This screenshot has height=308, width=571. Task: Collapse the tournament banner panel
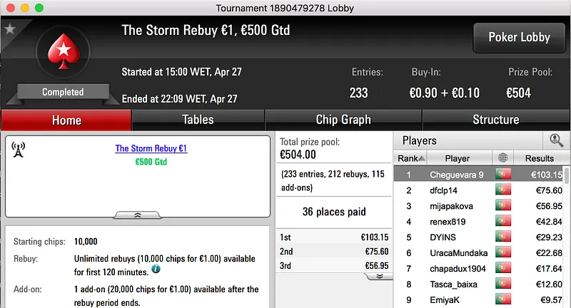[x=138, y=214]
